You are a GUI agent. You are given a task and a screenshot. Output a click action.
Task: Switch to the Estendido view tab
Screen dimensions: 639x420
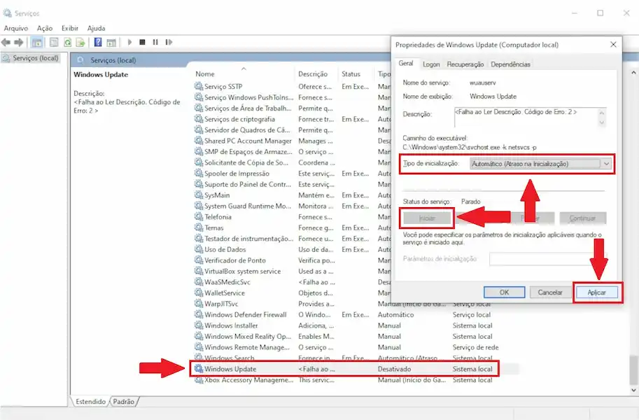click(x=91, y=401)
